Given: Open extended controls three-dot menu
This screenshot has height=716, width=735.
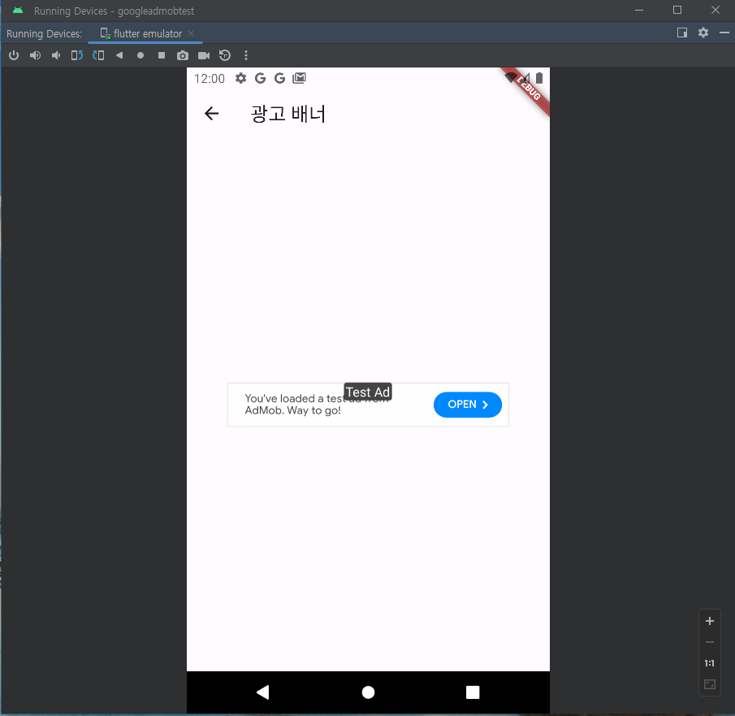Looking at the screenshot, I should pos(246,55).
